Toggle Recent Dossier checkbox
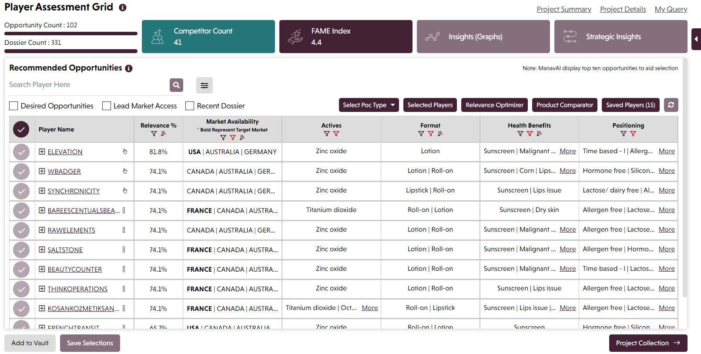701x354 pixels. pyautogui.click(x=190, y=106)
